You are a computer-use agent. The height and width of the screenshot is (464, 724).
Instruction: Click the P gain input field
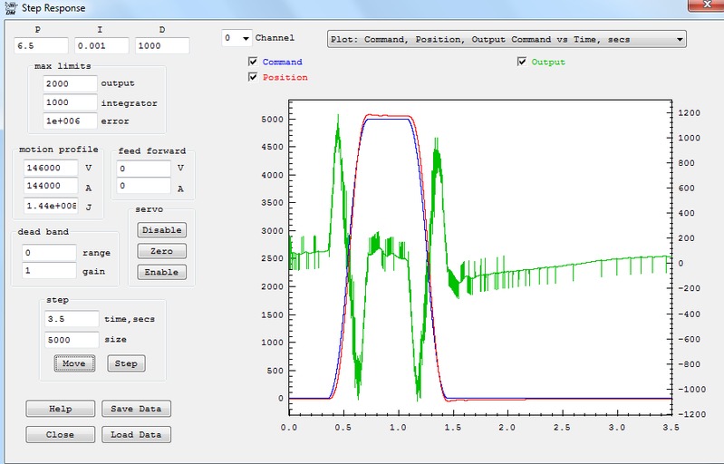click(41, 45)
